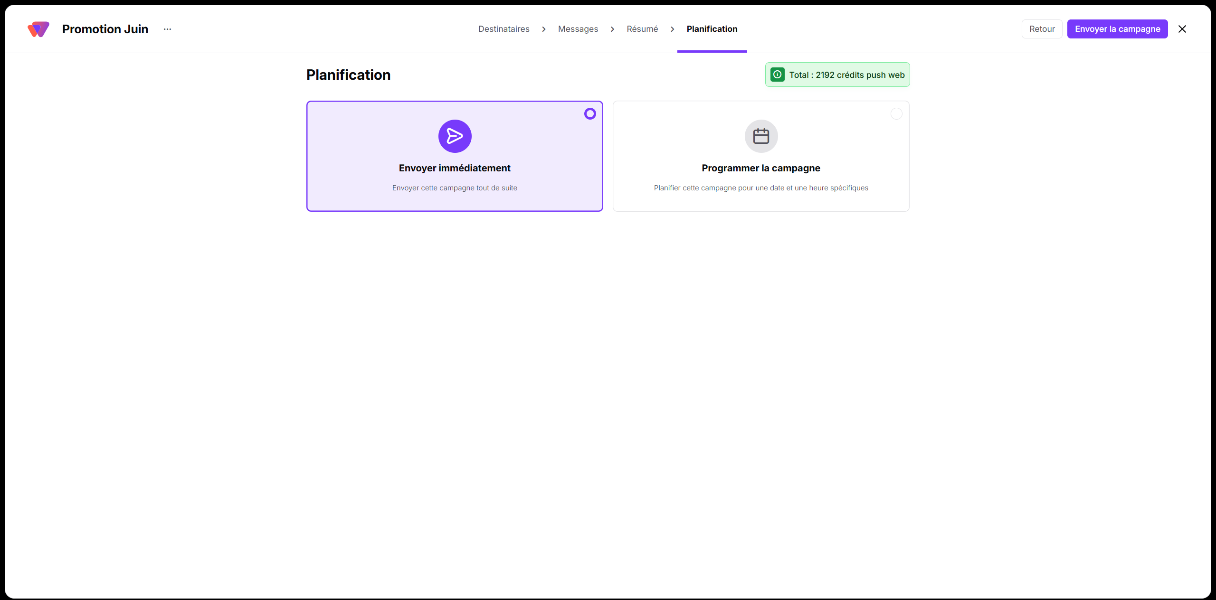1216x600 pixels.
Task: Go to the Messages step
Action: pyautogui.click(x=578, y=29)
